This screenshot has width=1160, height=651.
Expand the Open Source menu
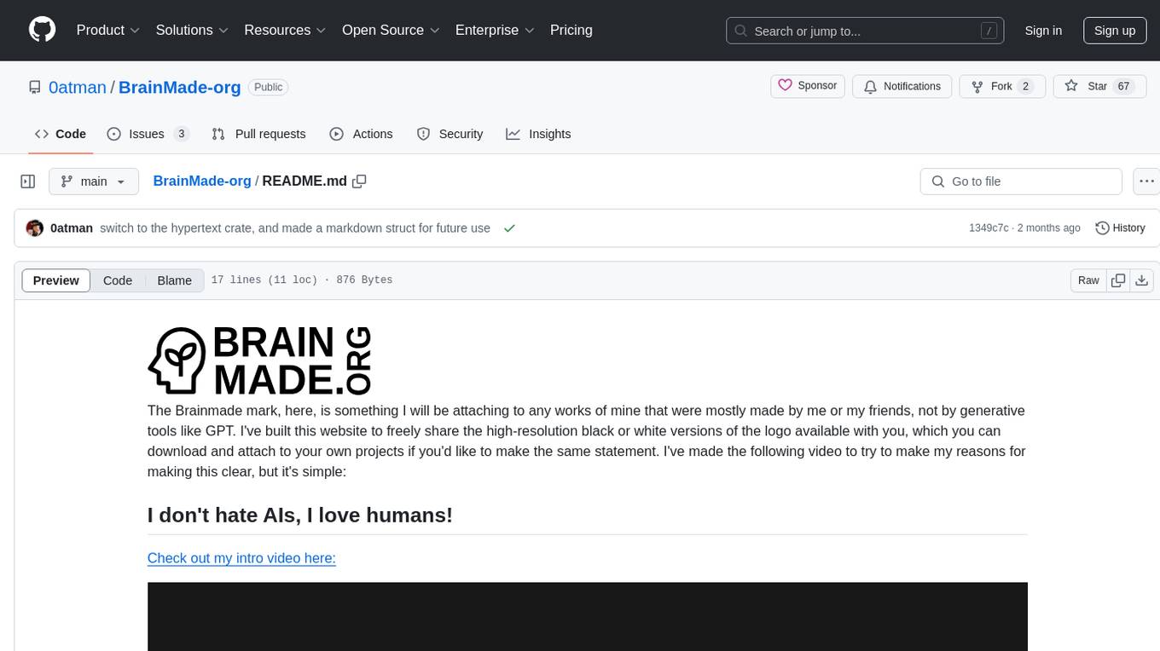(x=391, y=30)
